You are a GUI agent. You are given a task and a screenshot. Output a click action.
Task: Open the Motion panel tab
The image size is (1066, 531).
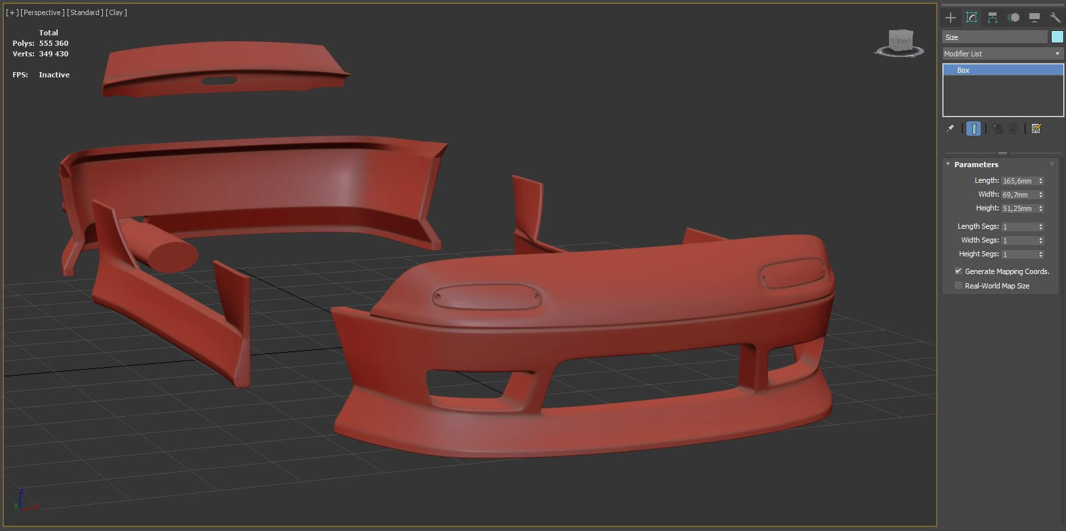pos(1014,18)
